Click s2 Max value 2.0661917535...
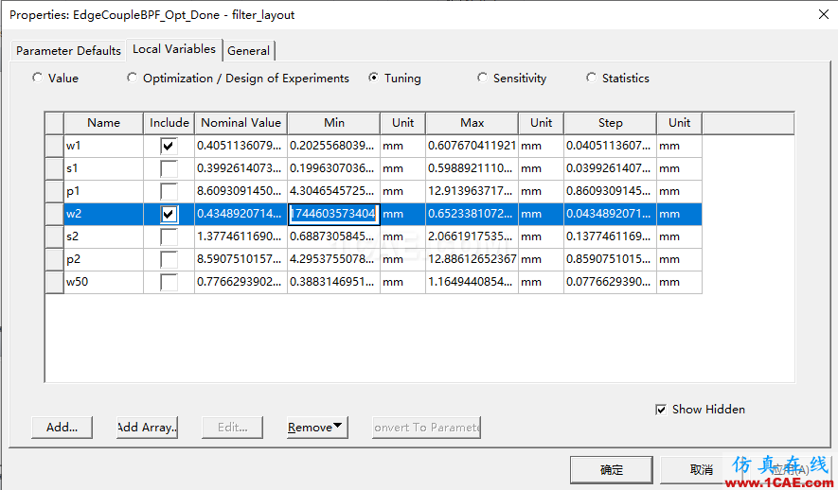The image size is (838, 490). (472, 236)
